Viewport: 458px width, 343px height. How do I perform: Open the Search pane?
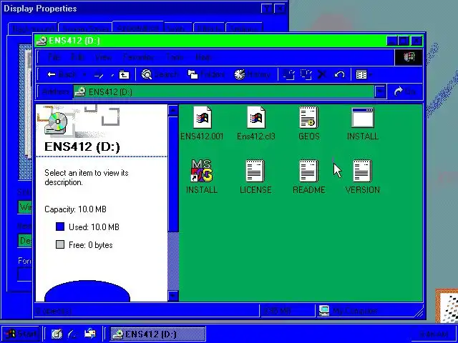[160, 74]
